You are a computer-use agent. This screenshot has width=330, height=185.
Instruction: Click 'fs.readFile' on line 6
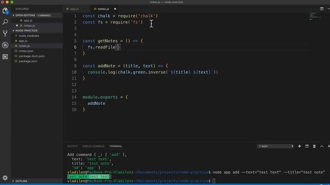102,47
